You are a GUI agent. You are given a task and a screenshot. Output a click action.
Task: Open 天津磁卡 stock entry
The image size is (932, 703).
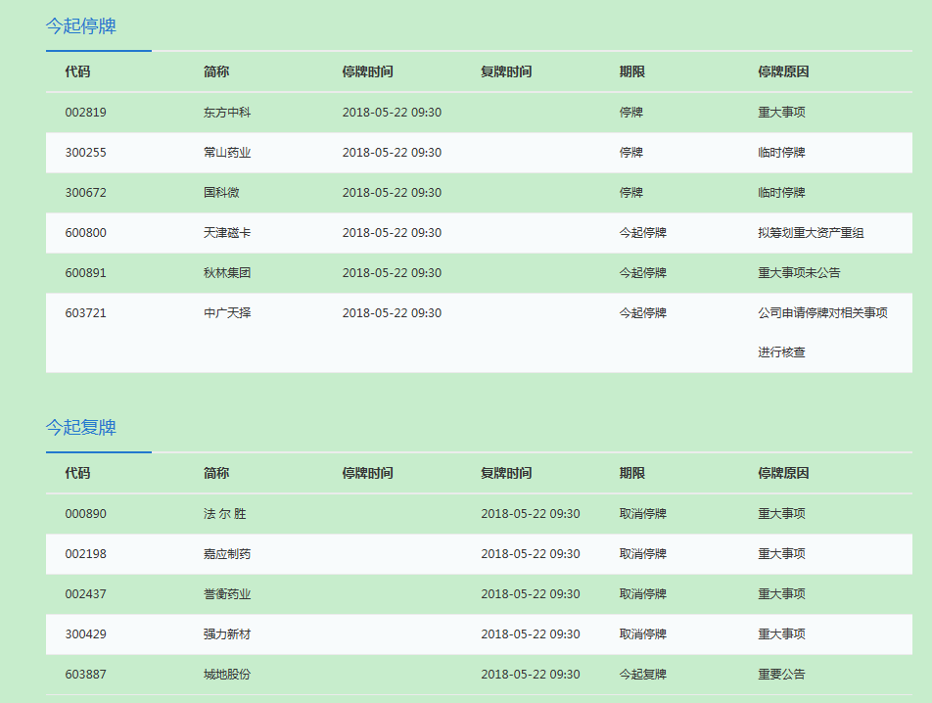pos(227,233)
